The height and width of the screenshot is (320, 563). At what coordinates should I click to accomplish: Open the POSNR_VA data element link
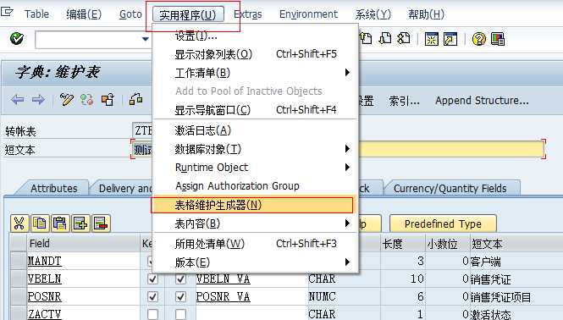[x=223, y=296]
